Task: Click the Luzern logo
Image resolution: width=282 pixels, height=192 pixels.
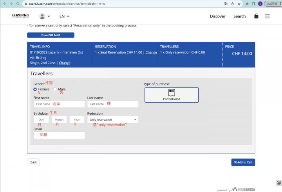Action: point(20,16)
